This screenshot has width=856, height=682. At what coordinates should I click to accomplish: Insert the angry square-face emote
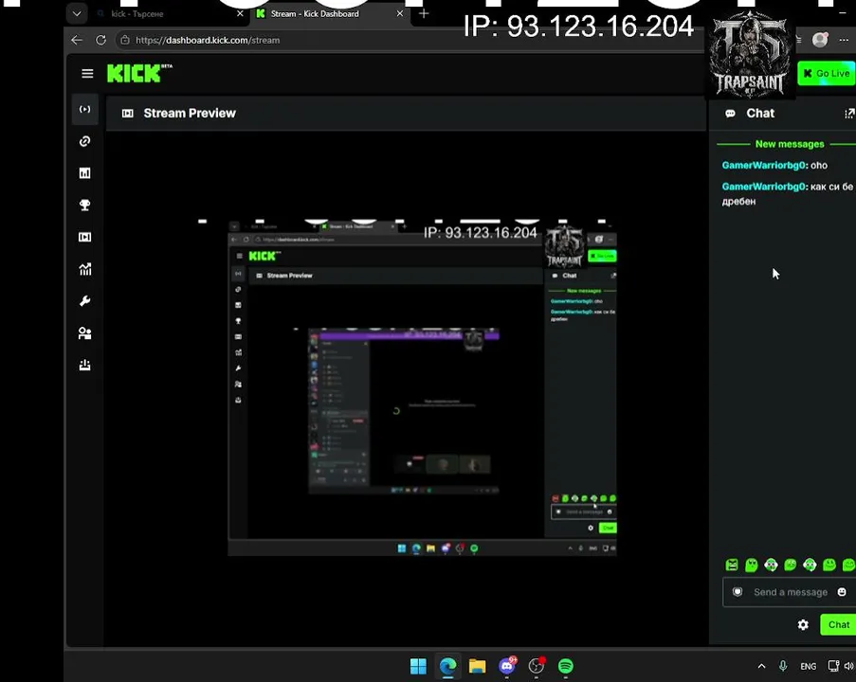pos(732,565)
